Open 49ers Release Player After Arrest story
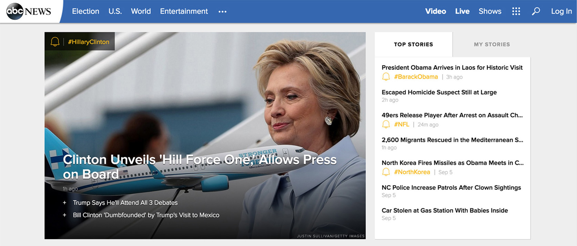The height and width of the screenshot is (246, 577). 452,115
